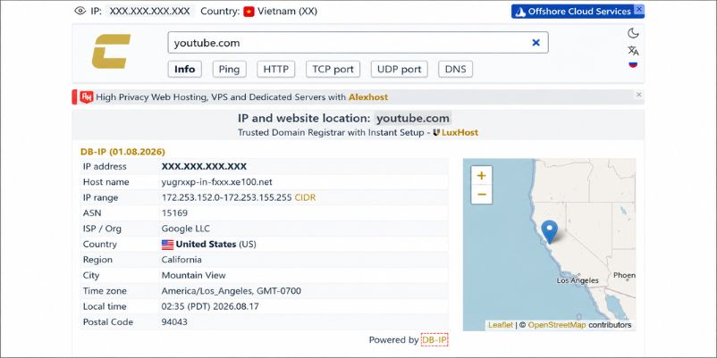Open the Powered by DB-IP link
The width and height of the screenshot is (717, 358).
(x=434, y=340)
